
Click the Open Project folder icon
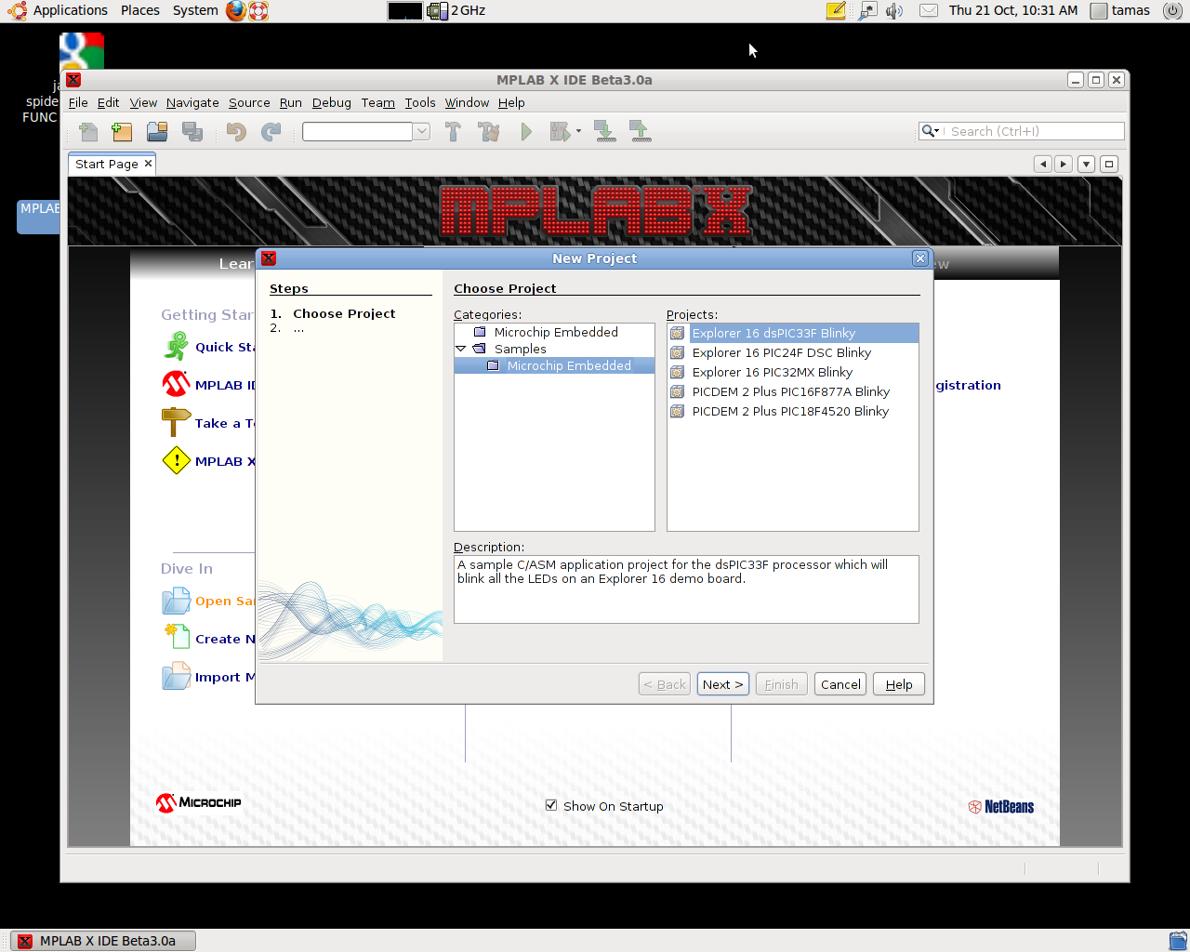click(x=157, y=132)
